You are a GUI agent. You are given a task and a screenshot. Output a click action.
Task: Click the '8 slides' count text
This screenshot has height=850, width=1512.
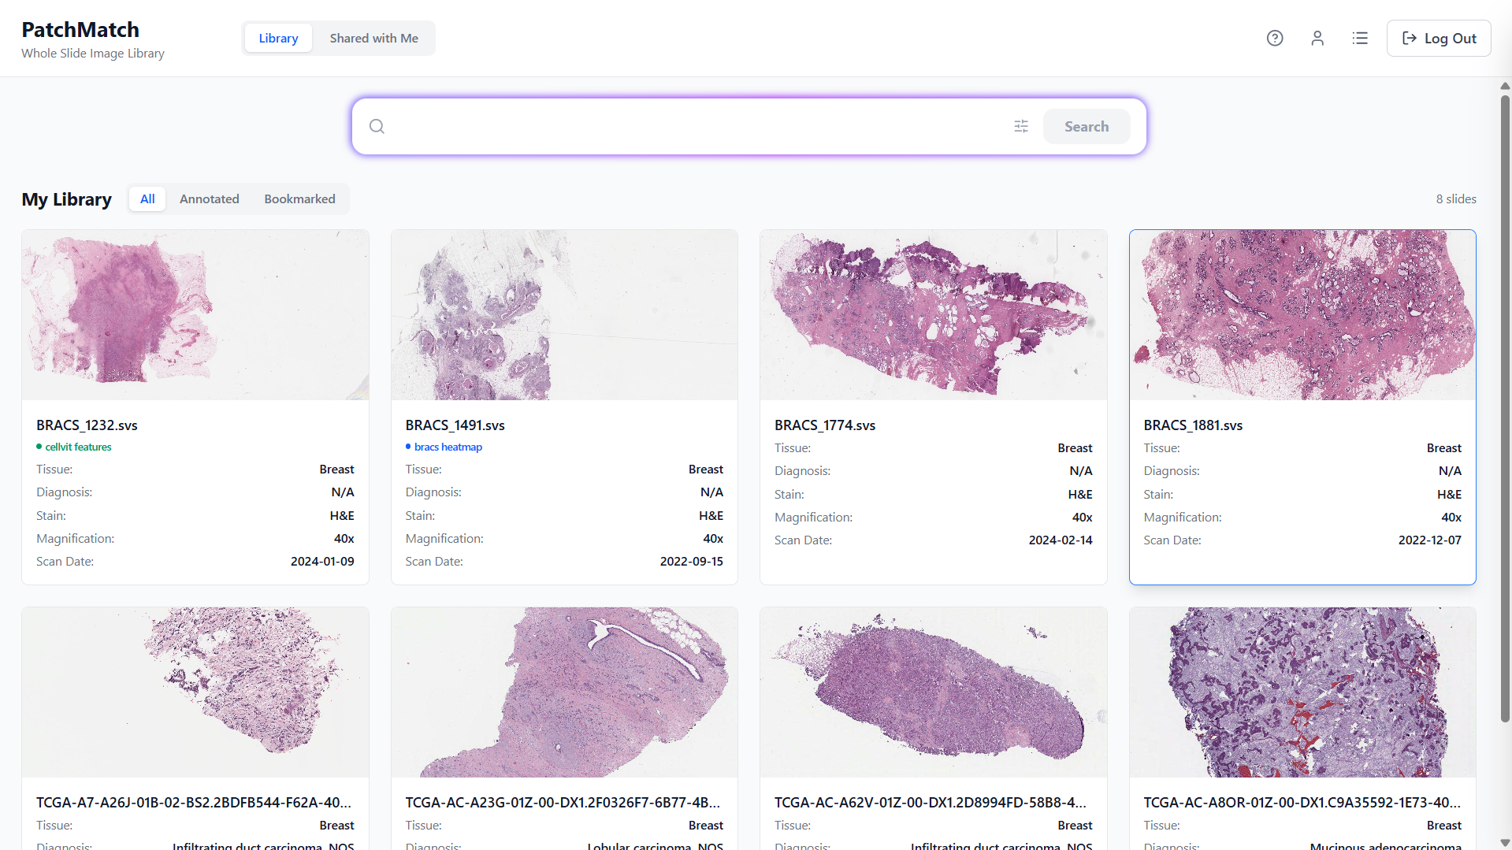click(1456, 199)
